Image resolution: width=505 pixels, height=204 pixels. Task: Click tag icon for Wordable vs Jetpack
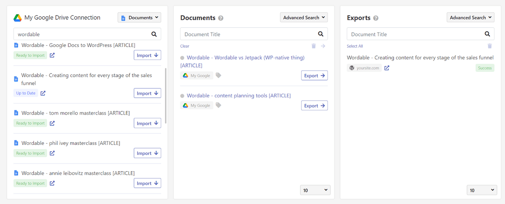[218, 76]
